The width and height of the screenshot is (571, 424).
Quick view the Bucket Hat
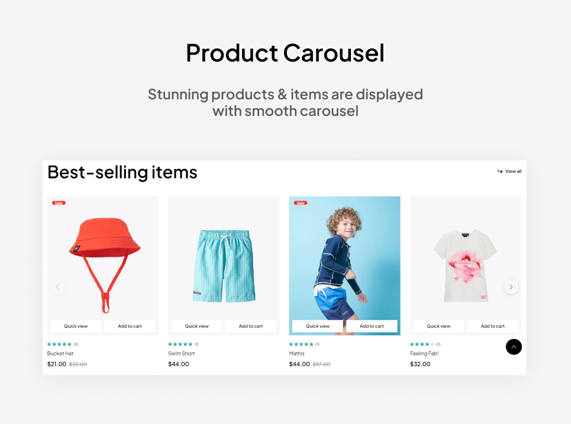tap(76, 326)
